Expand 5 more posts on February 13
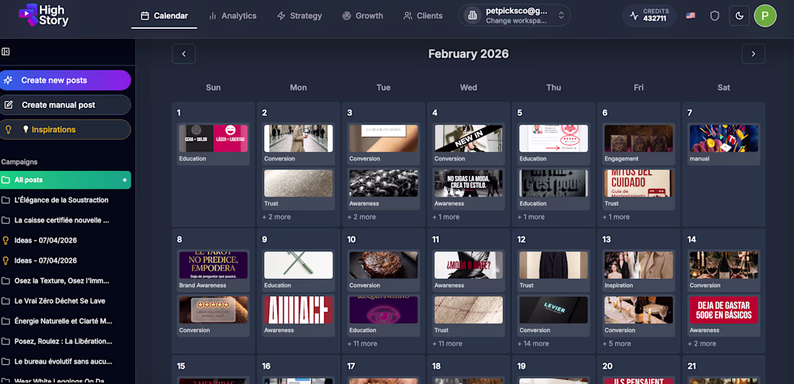This screenshot has height=384, width=794. 616,344
